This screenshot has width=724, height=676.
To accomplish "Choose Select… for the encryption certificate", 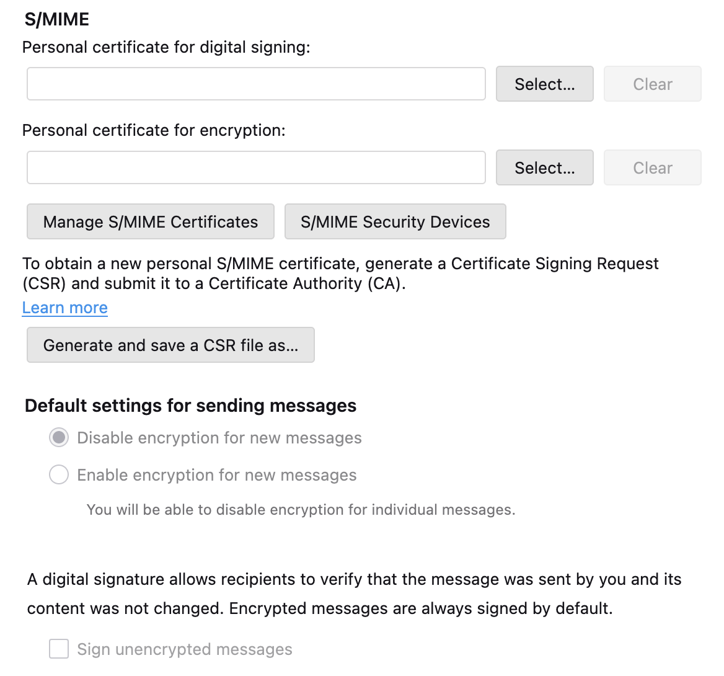I will 544,167.
